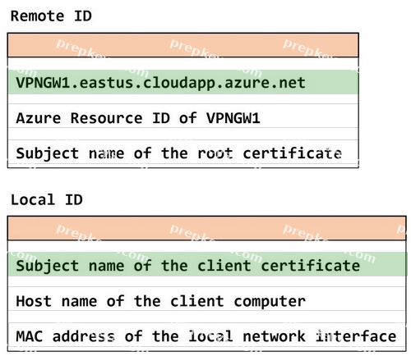
Task: Collapse the Local ID orange selection field
Action: (207, 228)
